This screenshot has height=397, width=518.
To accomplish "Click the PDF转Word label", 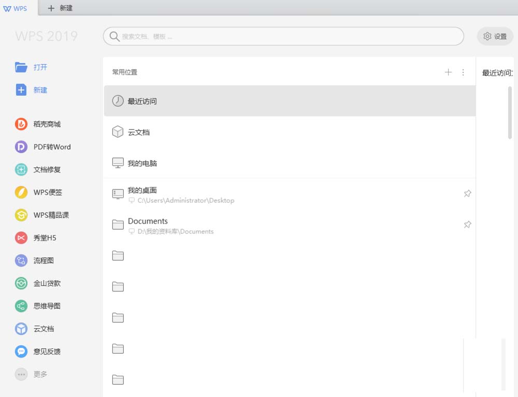I will 52,147.
